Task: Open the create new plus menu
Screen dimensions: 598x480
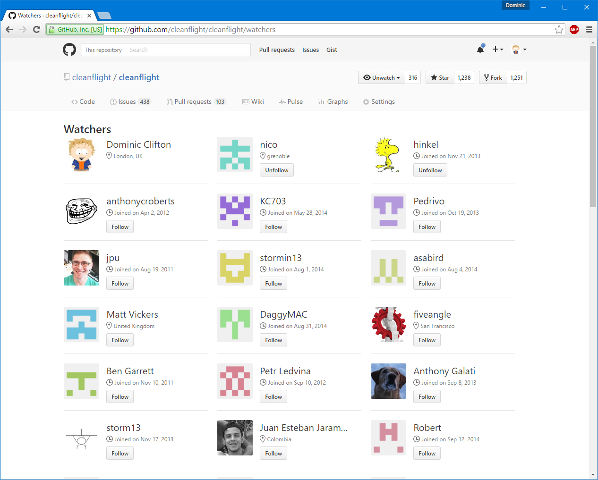Action: pyautogui.click(x=498, y=49)
